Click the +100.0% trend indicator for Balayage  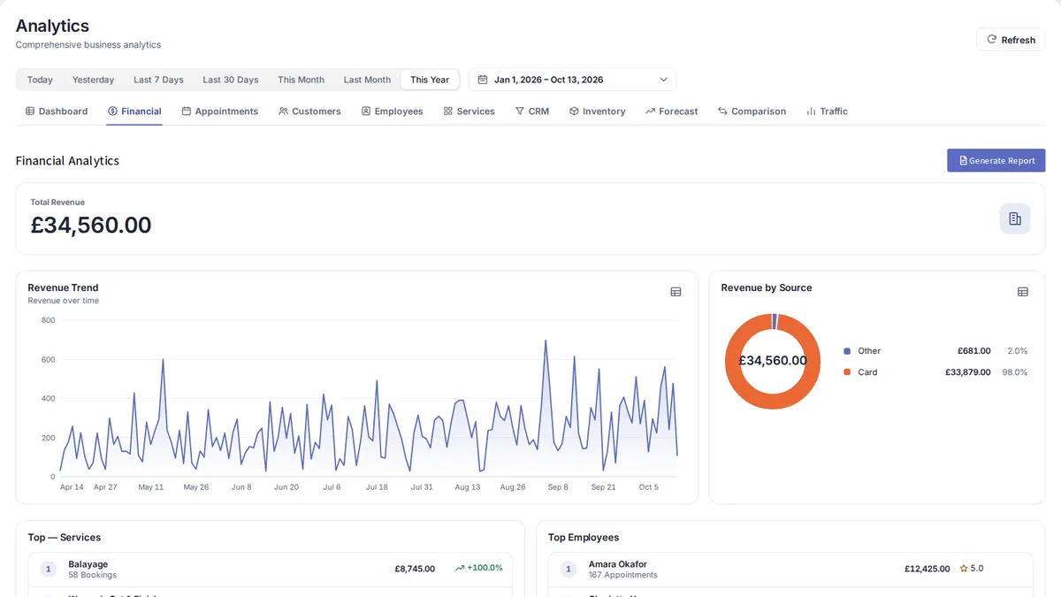pos(479,568)
